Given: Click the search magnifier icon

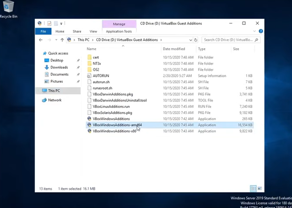Looking at the screenshot, I should coord(256,40).
